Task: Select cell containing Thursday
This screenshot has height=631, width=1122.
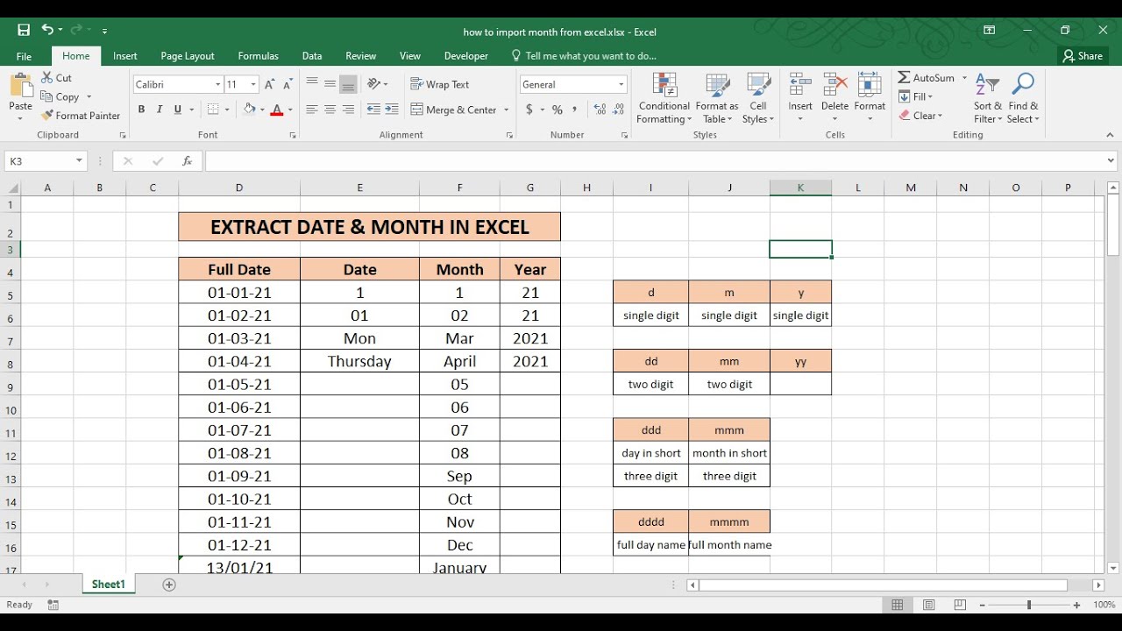Action: click(359, 361)
